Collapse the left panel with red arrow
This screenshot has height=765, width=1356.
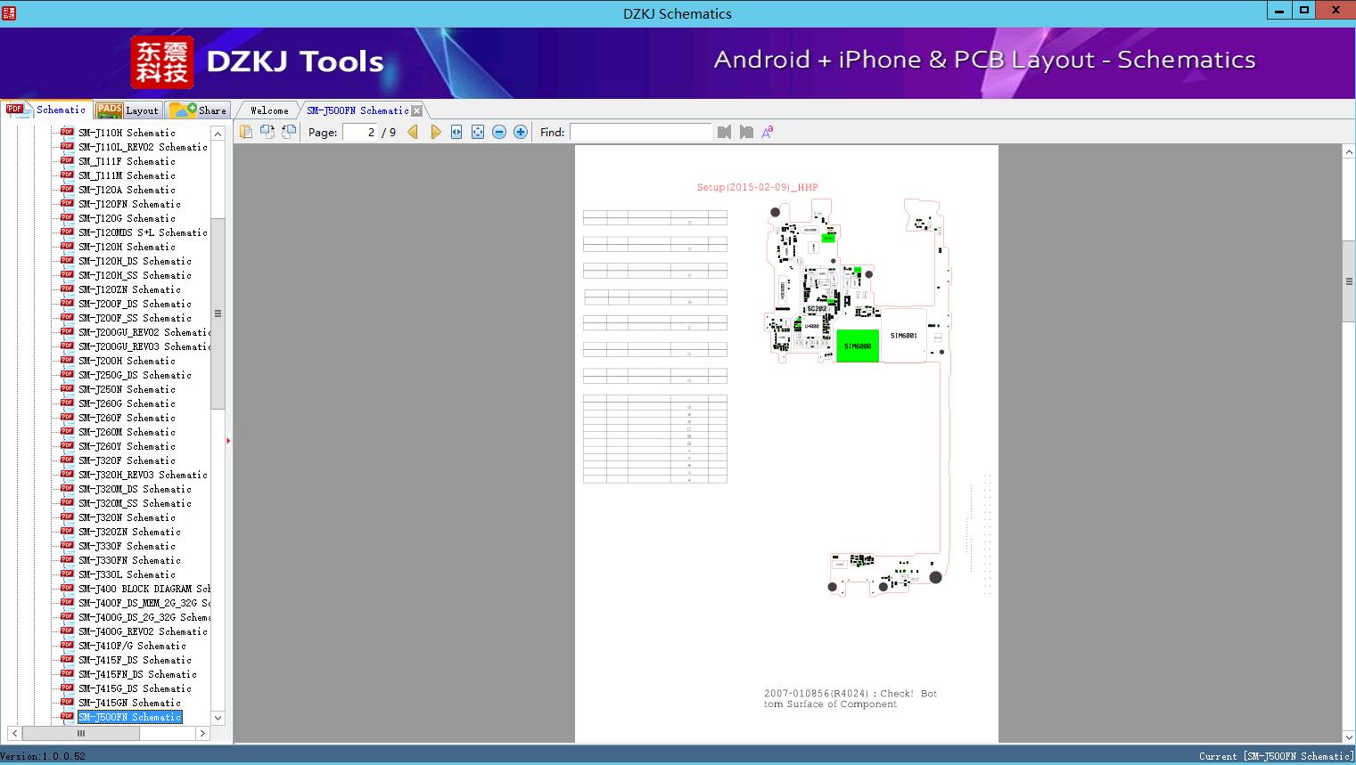tap(228, 440)
